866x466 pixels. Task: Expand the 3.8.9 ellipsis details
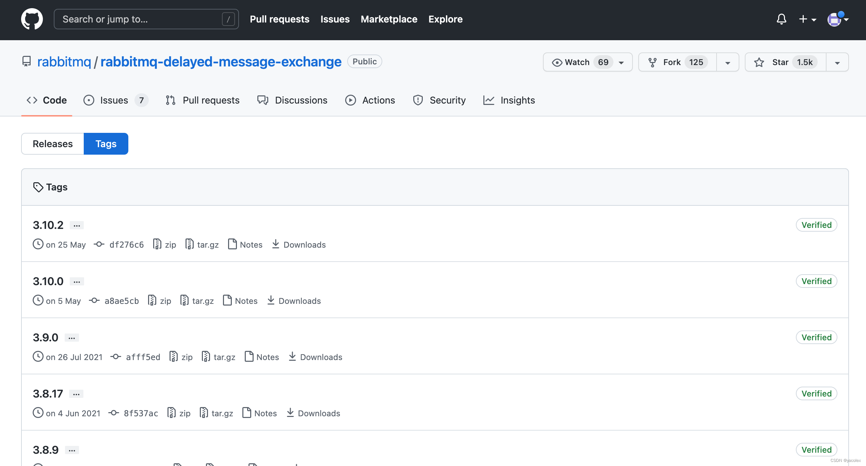(72, 450)
